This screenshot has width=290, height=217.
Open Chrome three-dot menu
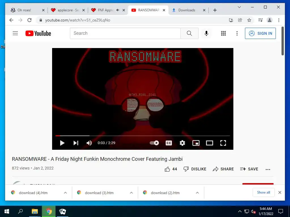point(279,20)
